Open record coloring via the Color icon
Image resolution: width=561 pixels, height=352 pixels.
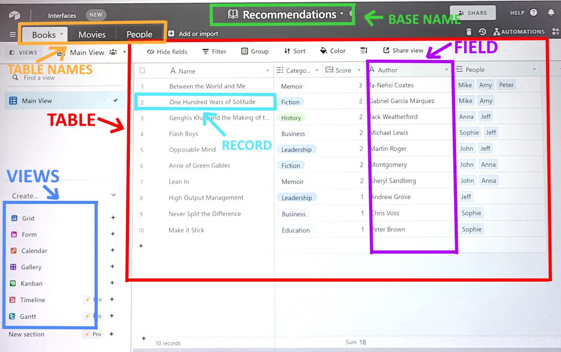click(x=333, y=51)
